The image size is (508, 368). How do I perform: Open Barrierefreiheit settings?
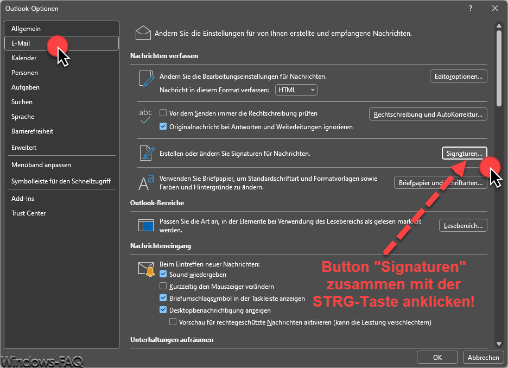point(61,131)
